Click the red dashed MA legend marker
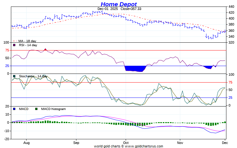This screenshot has width=237, height=148. [15, 41]
